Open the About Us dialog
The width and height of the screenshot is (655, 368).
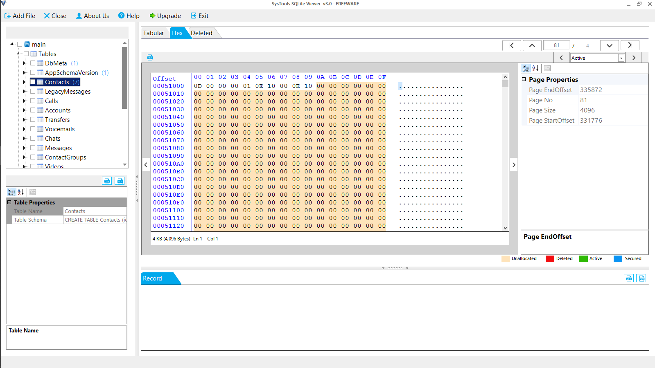tap(93, 16)
